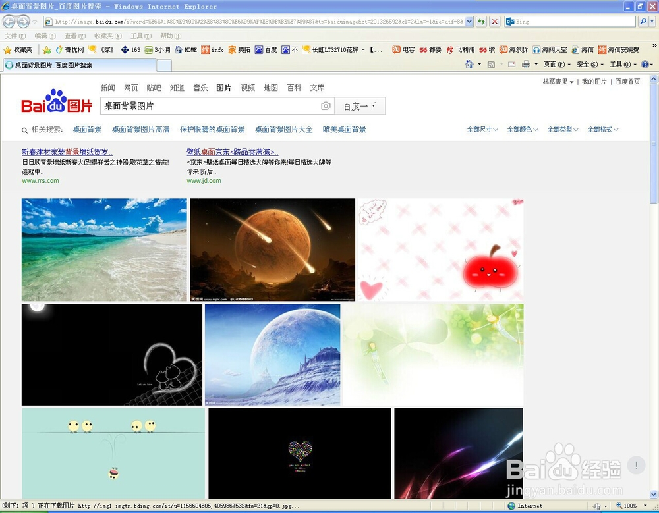Open the 文件(F) menu
Viewport: 659px width, 513px height.
click(x=16, y=36)
